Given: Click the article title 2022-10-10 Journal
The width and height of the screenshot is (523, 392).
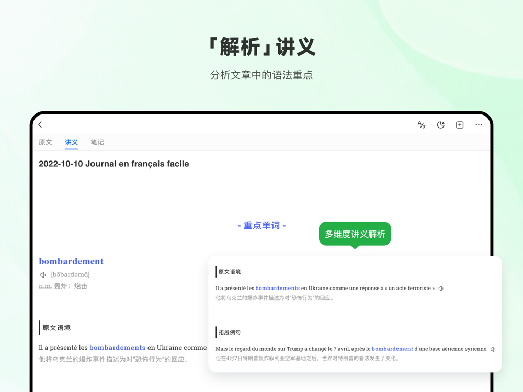Looking at the screenshot, I should (x=113, y=164).
